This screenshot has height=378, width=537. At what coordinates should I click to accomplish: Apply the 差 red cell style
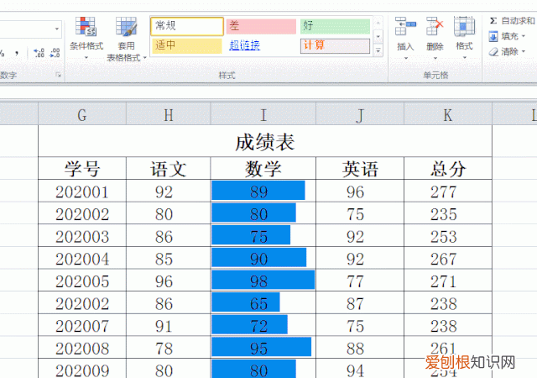coord(261,26)
